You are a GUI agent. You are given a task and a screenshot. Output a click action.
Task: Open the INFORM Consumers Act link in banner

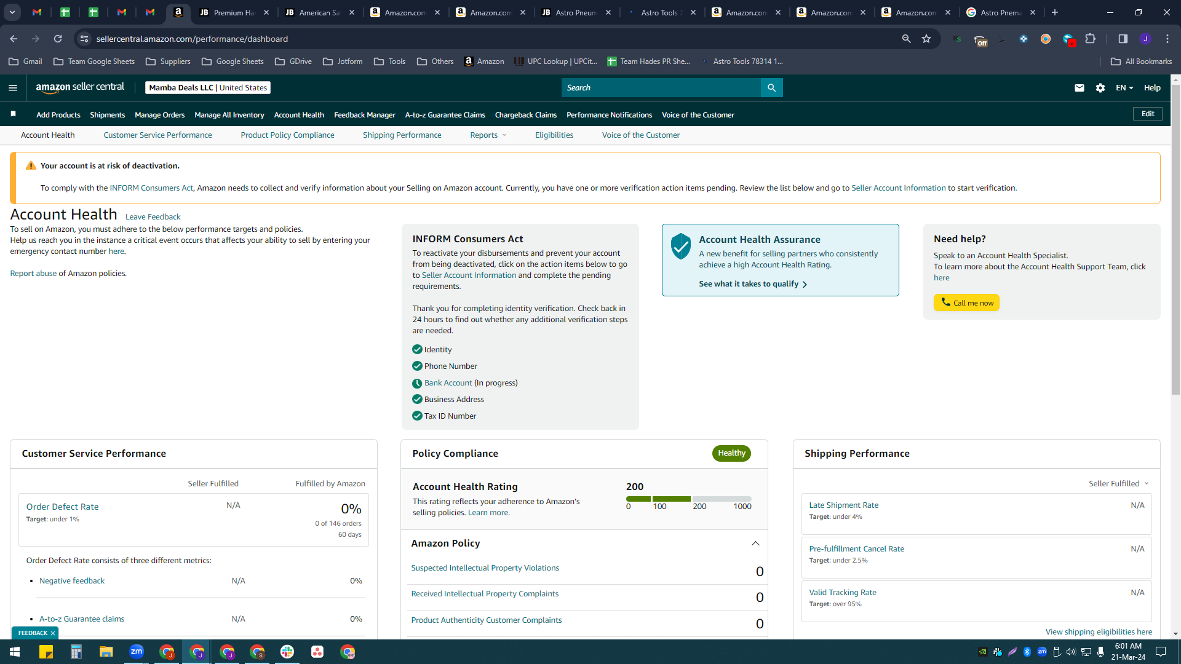151,188
